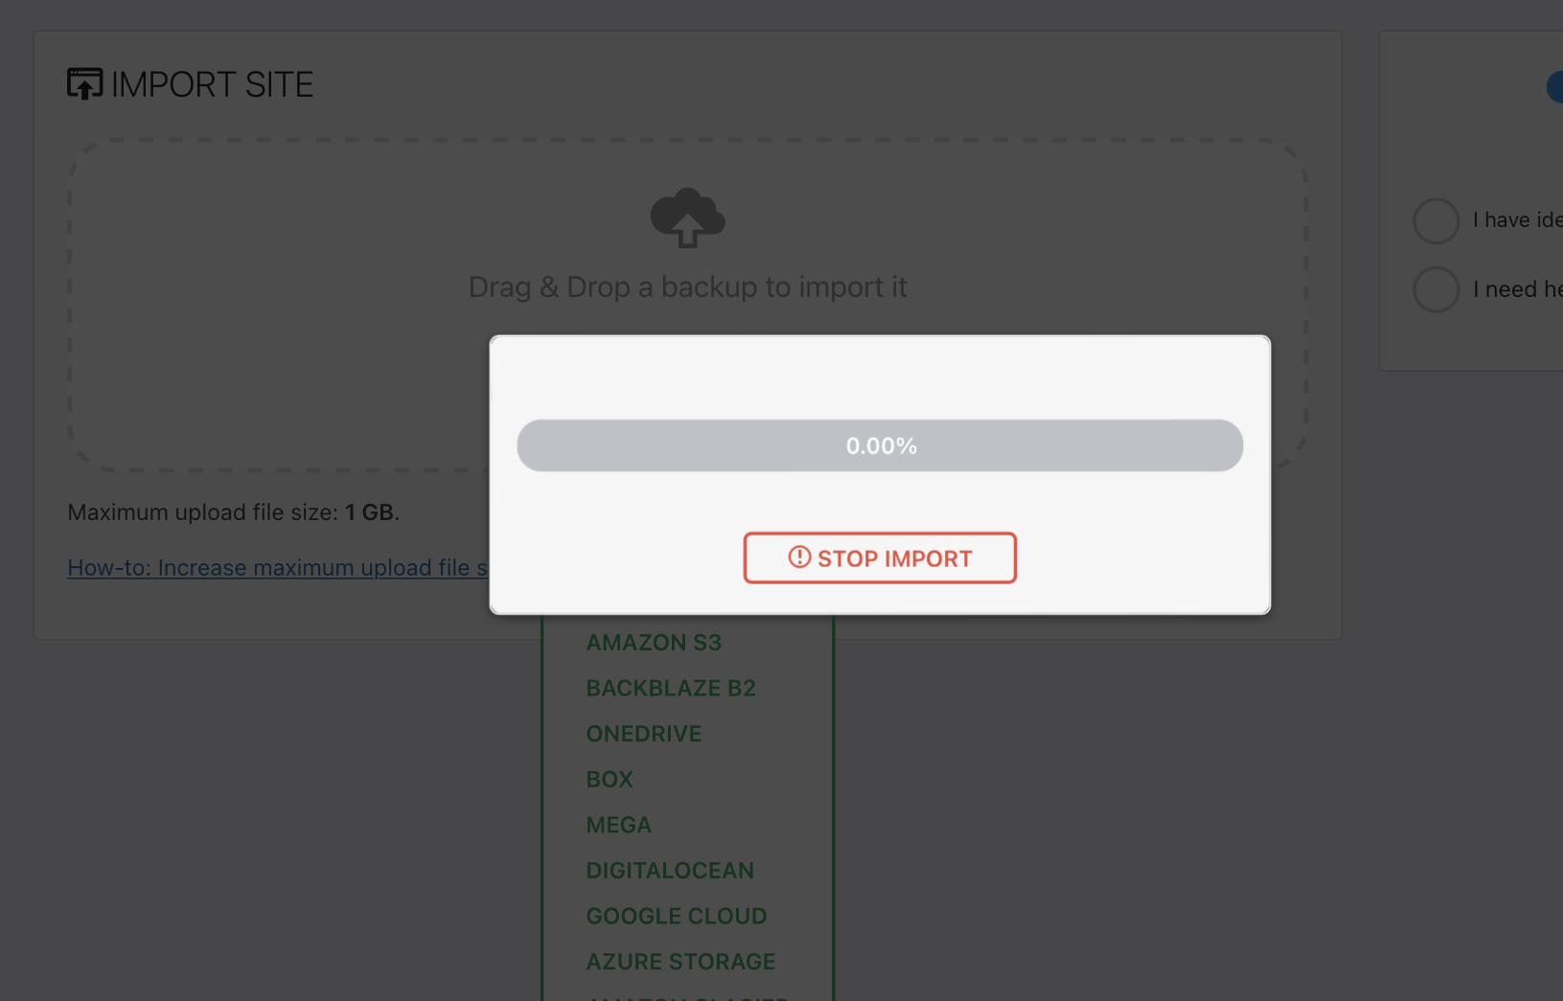Select OneDrive as import source
The image size is (1563, 1001).
click(x=644, y=734)
